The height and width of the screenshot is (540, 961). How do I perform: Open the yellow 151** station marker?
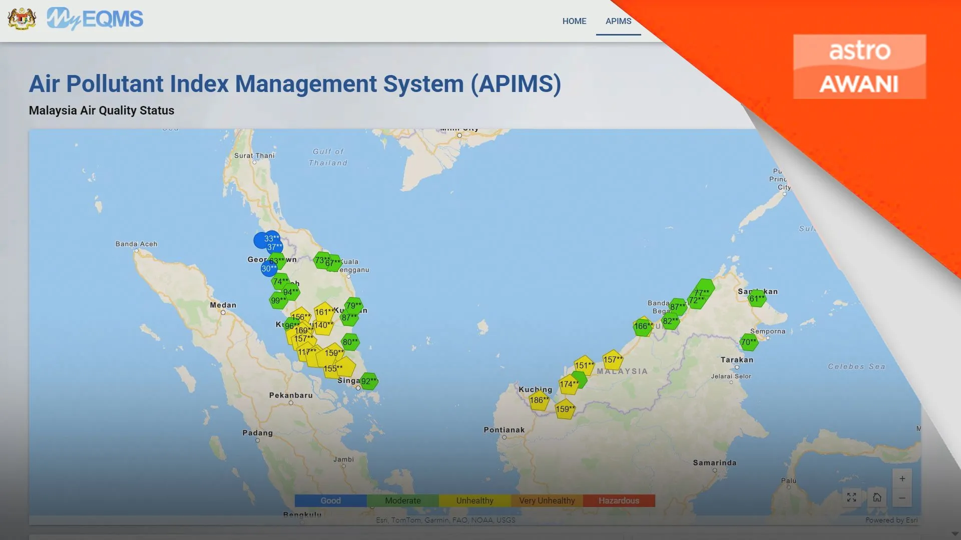[x=584, y=365]
